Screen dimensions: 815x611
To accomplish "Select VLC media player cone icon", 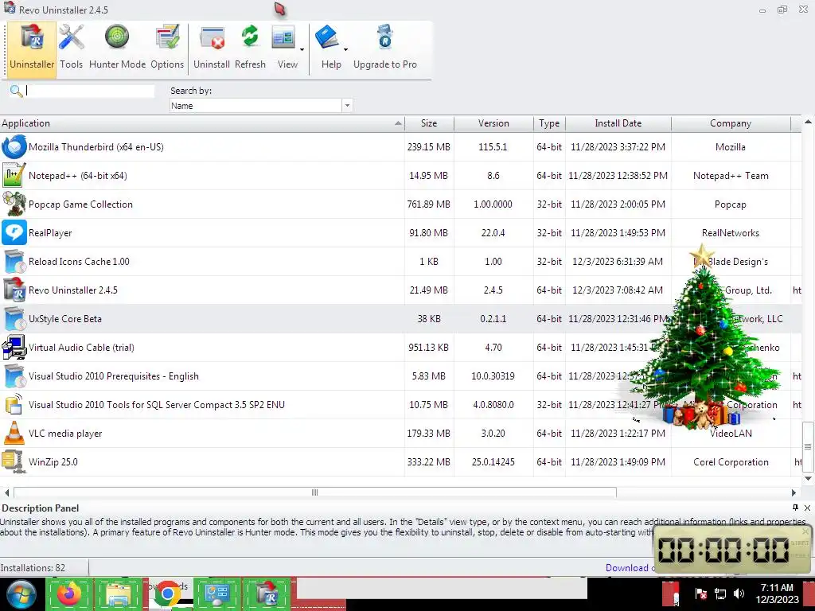I will coord(14,433).
